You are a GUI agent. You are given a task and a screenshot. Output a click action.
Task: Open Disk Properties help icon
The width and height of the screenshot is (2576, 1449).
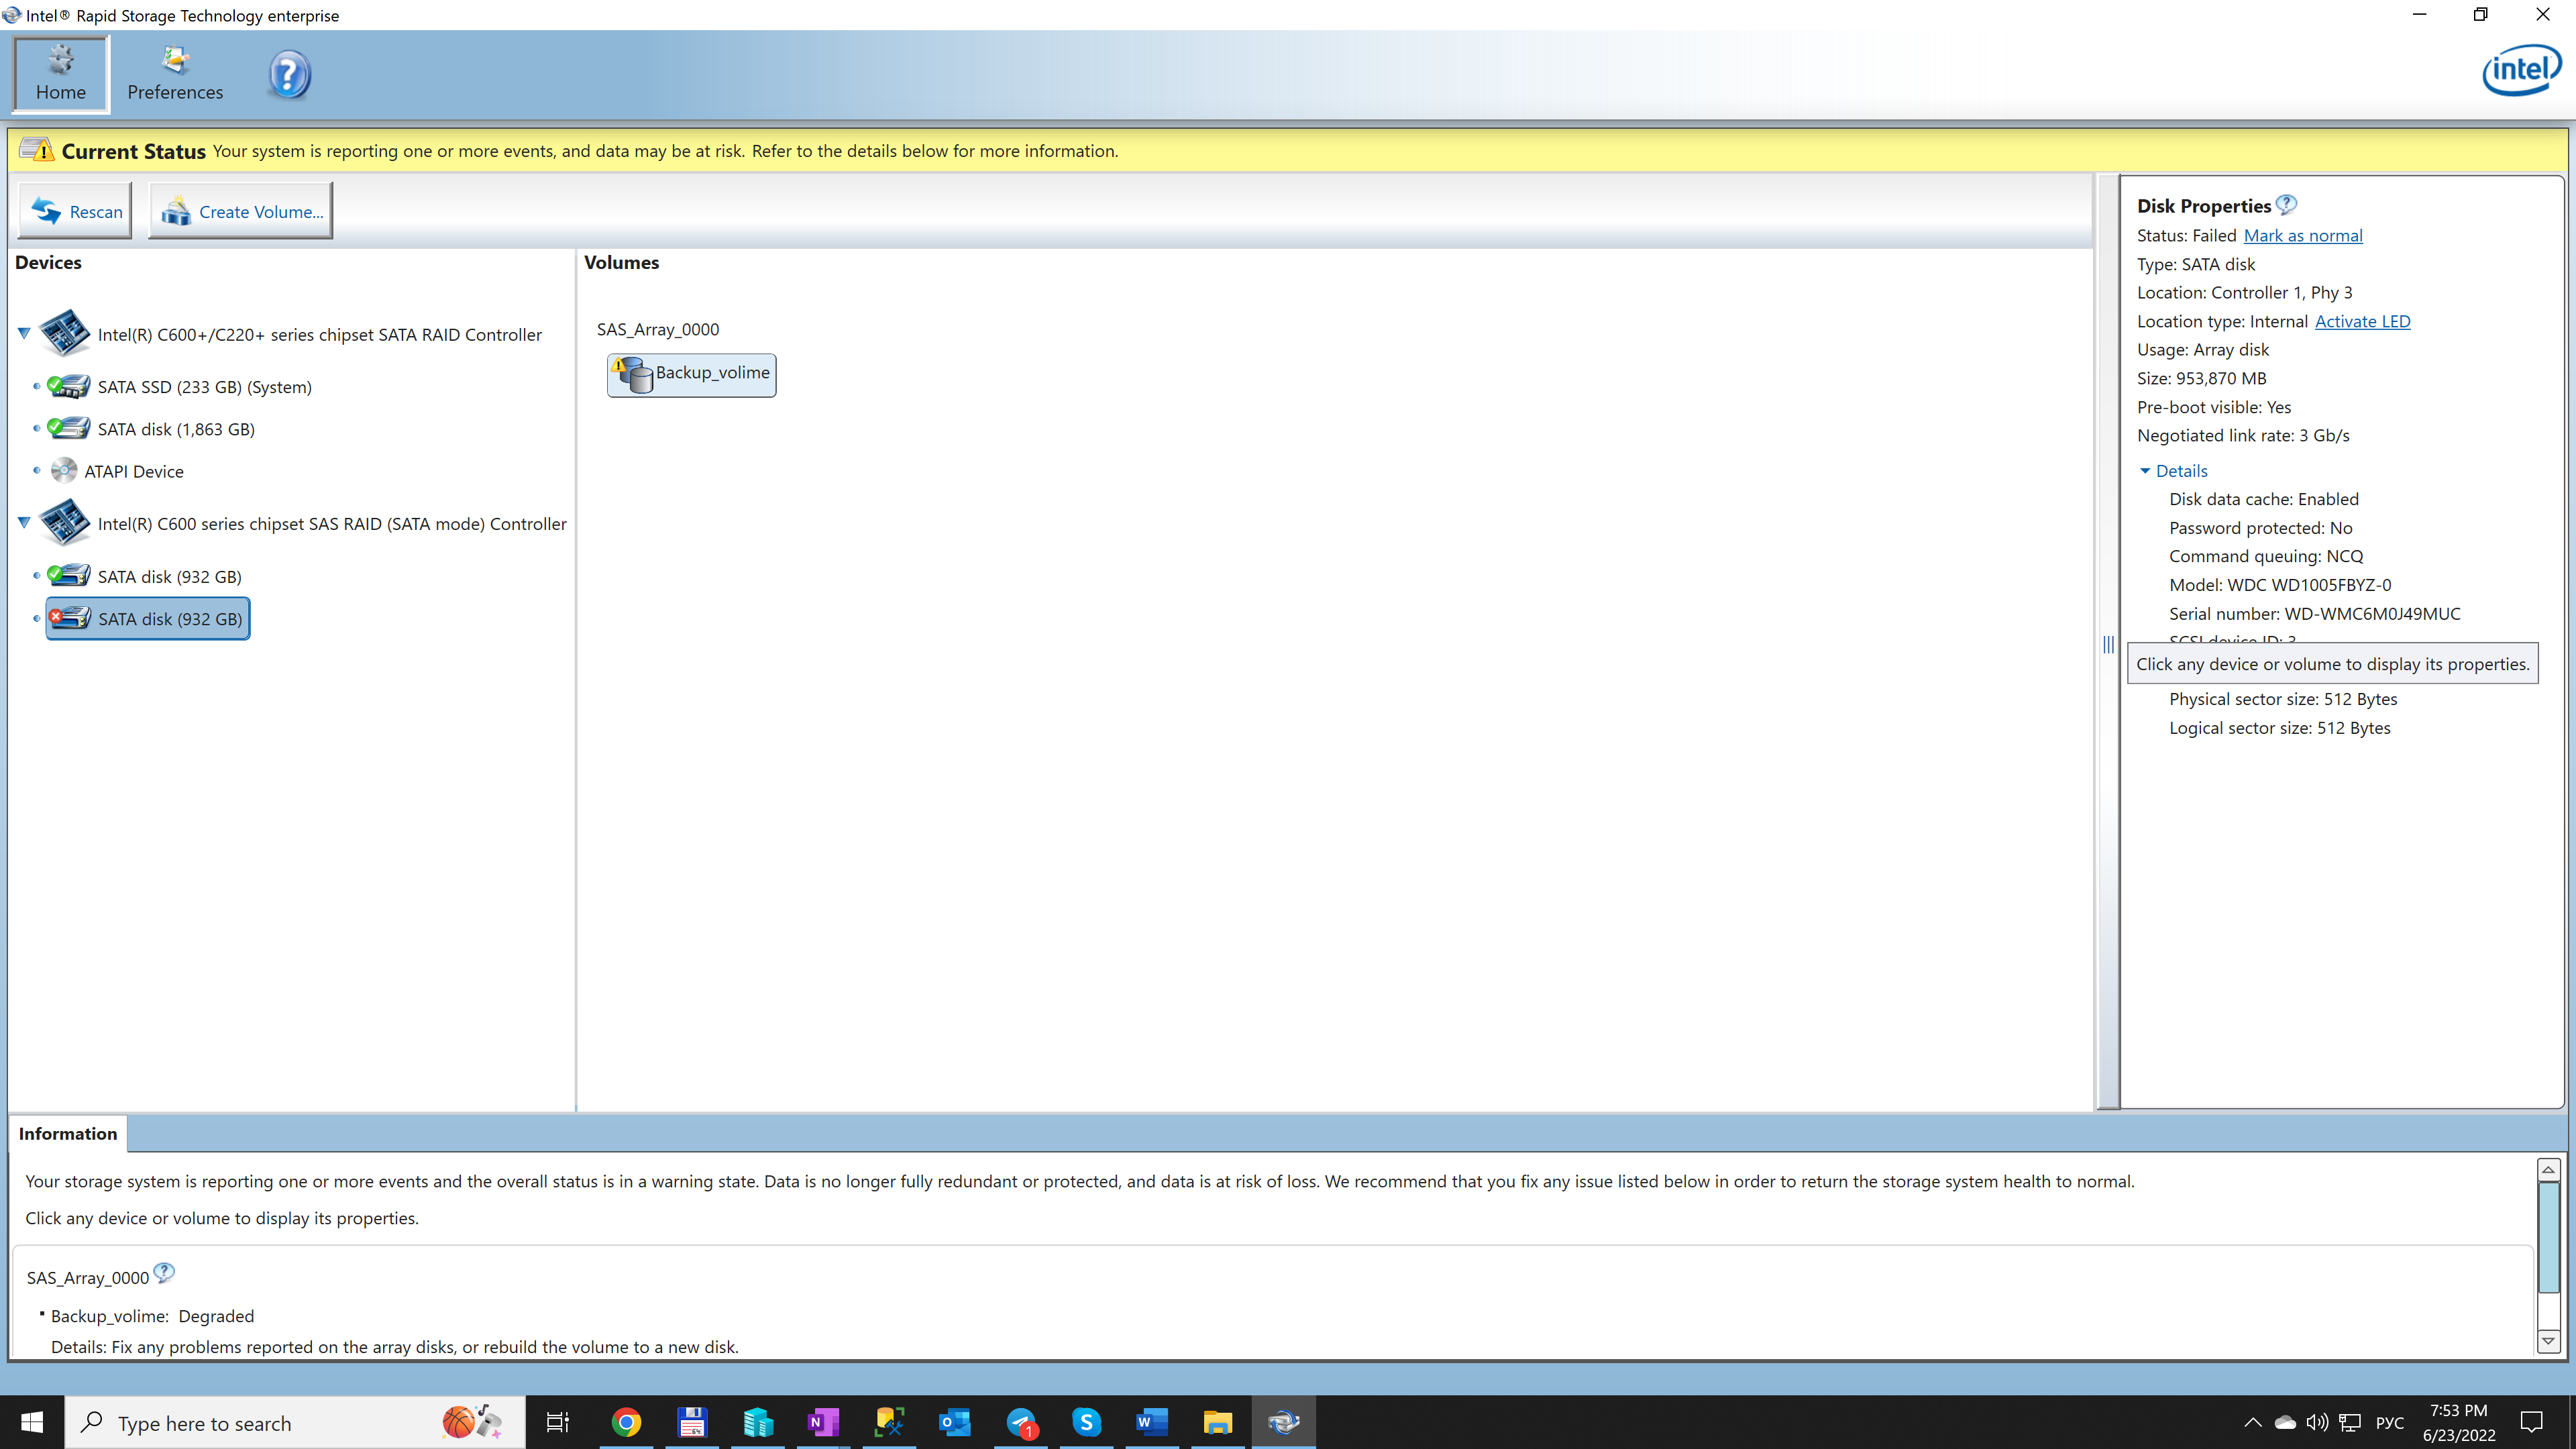tap(2286, 204)
